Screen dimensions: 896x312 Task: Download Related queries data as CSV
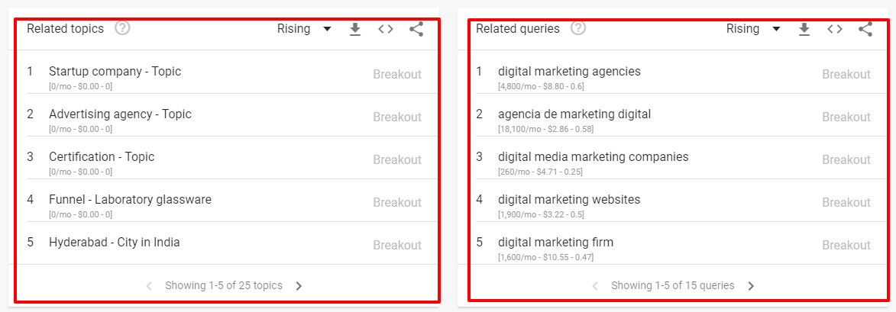tap(804, 29)
